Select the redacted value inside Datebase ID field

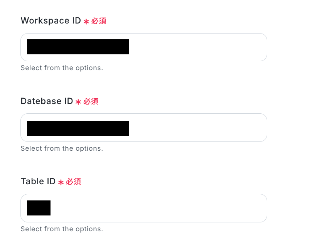pyautogui.click(x=78, y=128)
